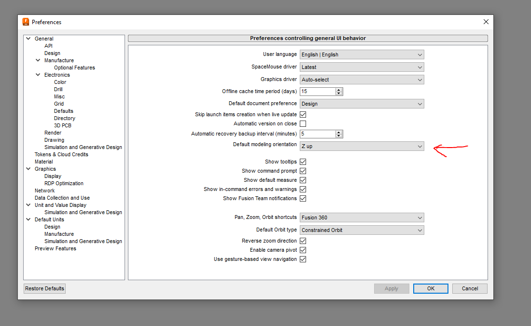This screenshot has height=326, width=531.
Task: Open the Material preferences category
Action: click(x=44, y=162)
